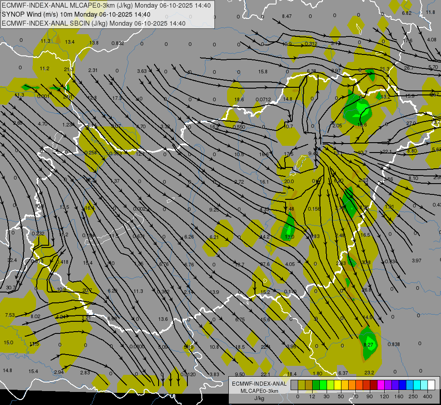Click the SBCIN title line
Screen dimensions: 441x405
pyautogui.click(x=94, y=23)
